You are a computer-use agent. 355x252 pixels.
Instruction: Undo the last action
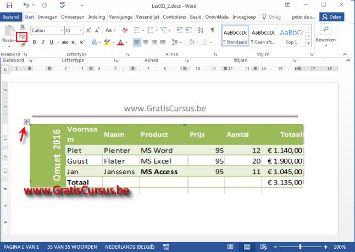pyautogui.click(x=26, y=5)
